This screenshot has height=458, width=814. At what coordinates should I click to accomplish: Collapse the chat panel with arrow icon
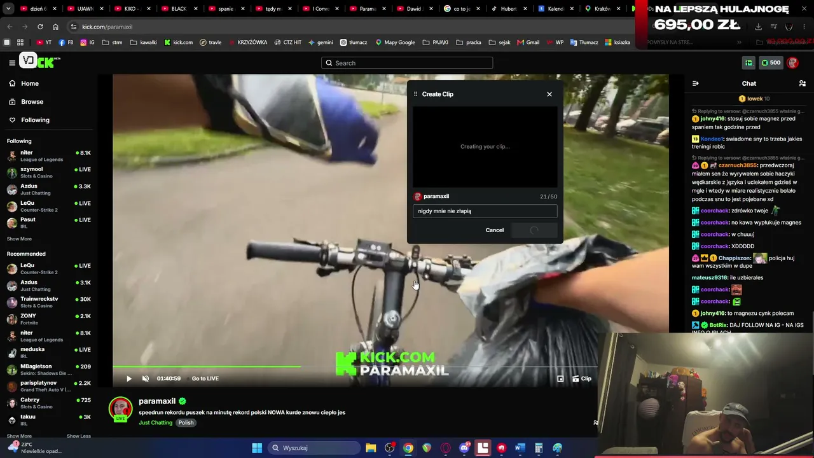point(695,83)
